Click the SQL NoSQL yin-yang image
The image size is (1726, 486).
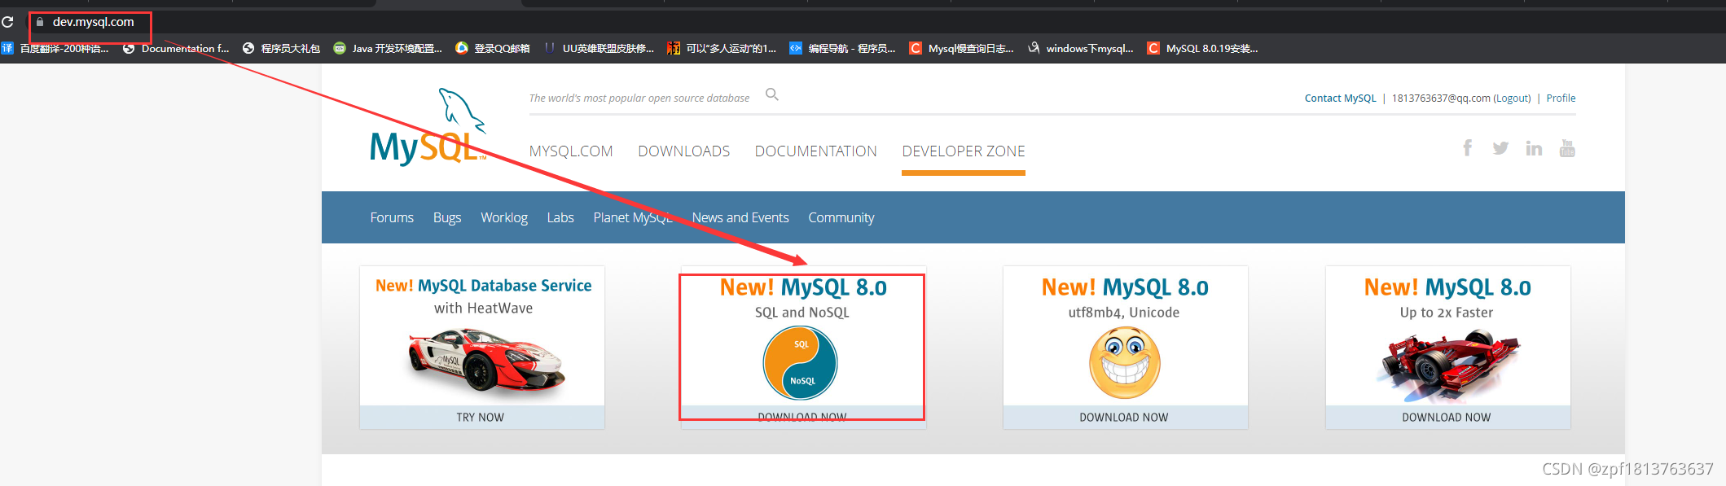pos(800,363)
